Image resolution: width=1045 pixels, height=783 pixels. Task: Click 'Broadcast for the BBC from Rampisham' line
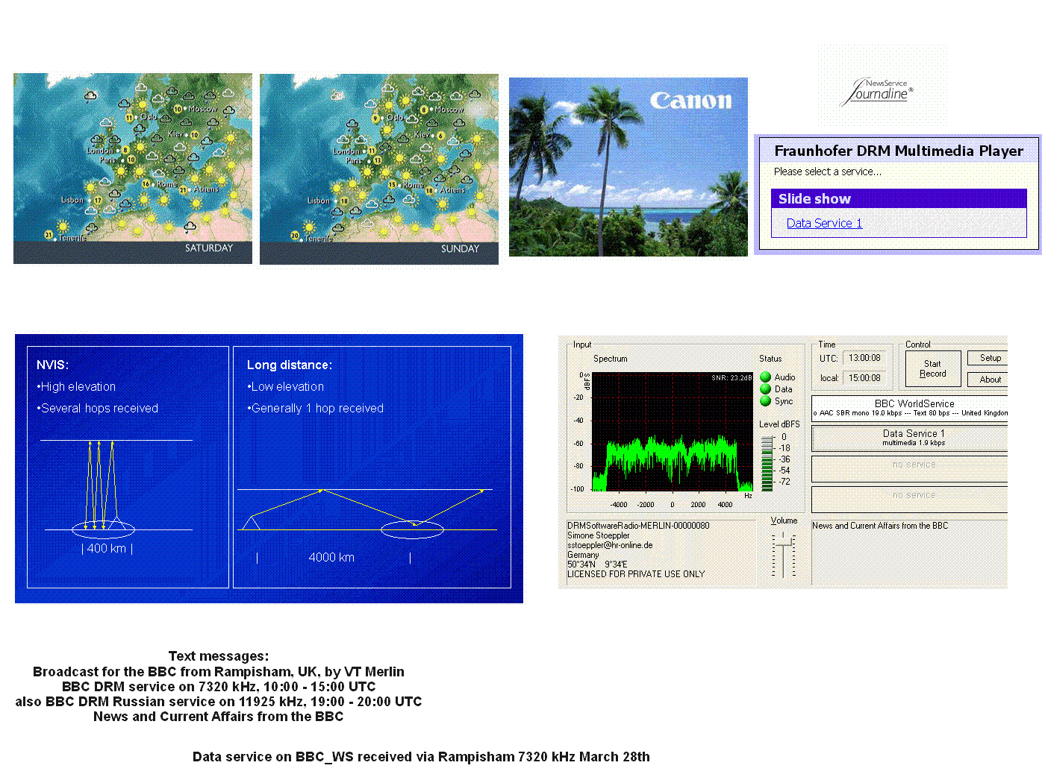tap(219, 672)
